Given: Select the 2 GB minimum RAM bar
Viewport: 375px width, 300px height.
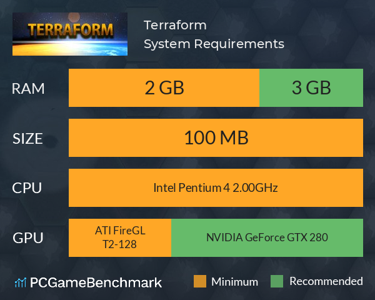Looking at the screenshot, I should click(x=164, y=87).
